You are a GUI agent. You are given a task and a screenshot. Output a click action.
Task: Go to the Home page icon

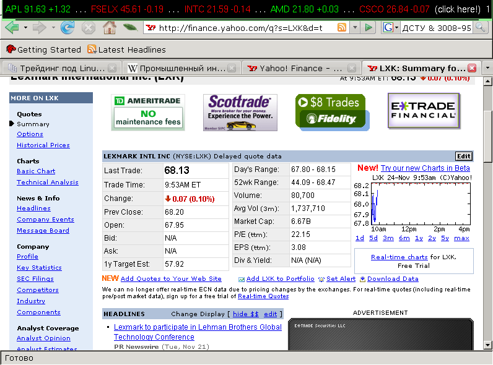[110, 28]
